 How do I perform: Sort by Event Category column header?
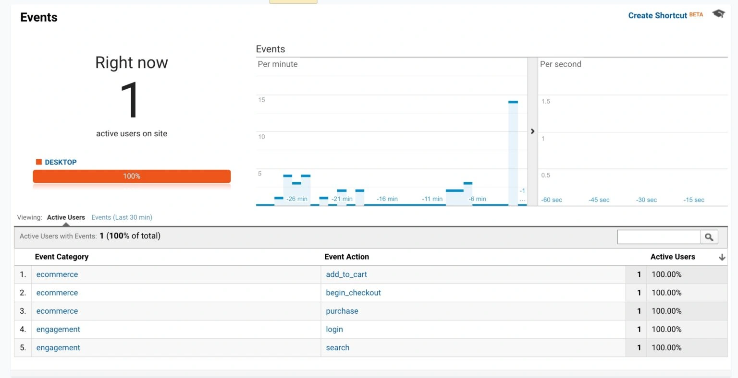pyautogui.click(x=61, y=257)
